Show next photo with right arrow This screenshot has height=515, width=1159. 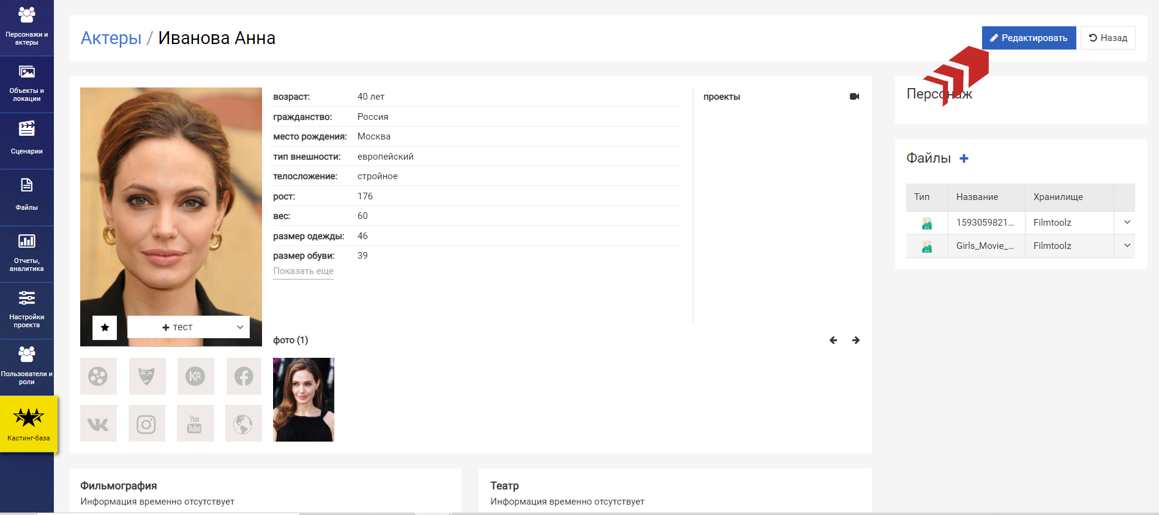click(x=856, y=340)
